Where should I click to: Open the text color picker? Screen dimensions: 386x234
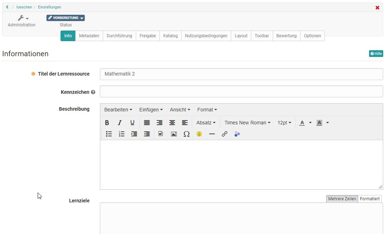(303, 123)
